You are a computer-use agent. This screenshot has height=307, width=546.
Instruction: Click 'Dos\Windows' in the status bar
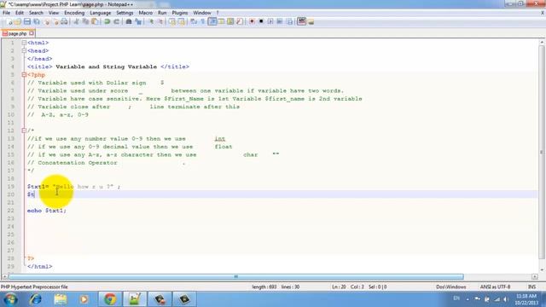451,287
